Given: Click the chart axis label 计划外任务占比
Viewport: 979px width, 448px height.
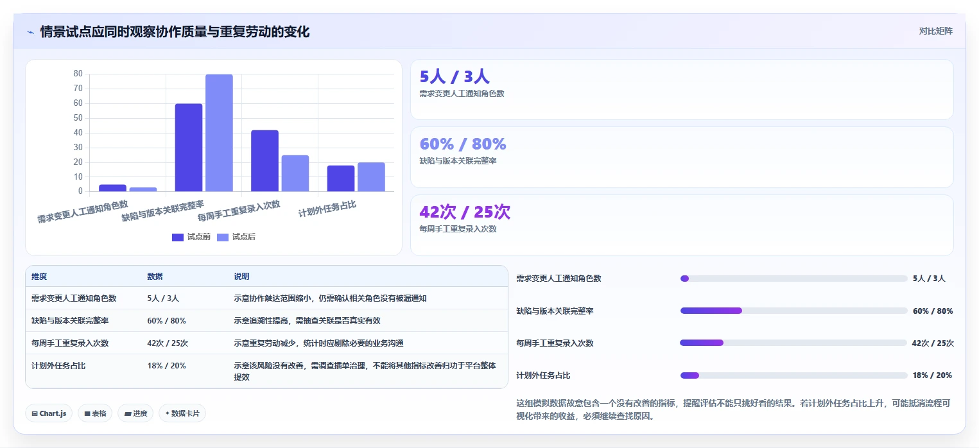Looking at the screenshot, I should pyautogui.click(x=328, y=209).
